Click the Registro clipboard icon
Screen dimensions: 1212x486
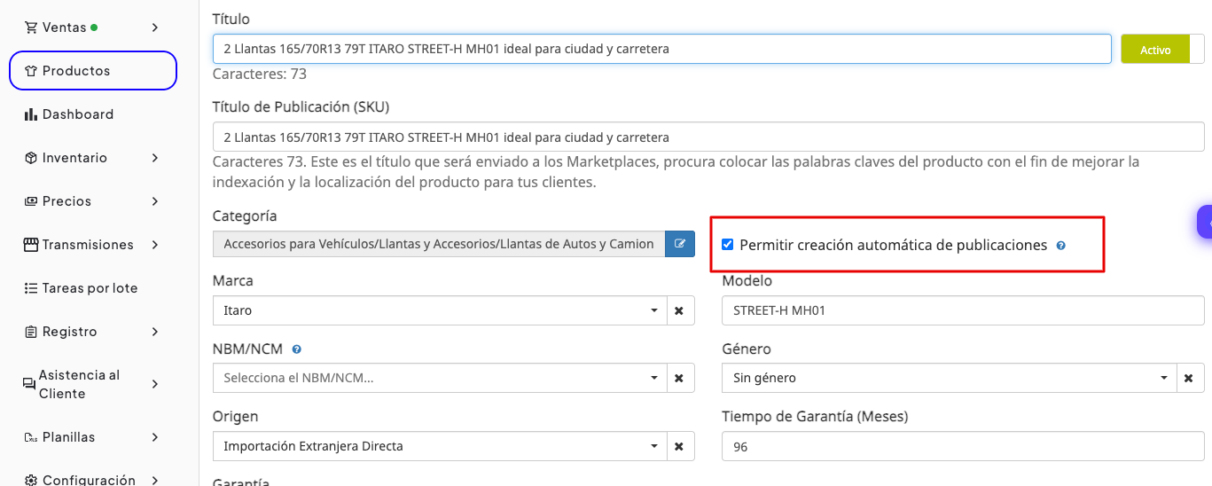click(31, 332)
